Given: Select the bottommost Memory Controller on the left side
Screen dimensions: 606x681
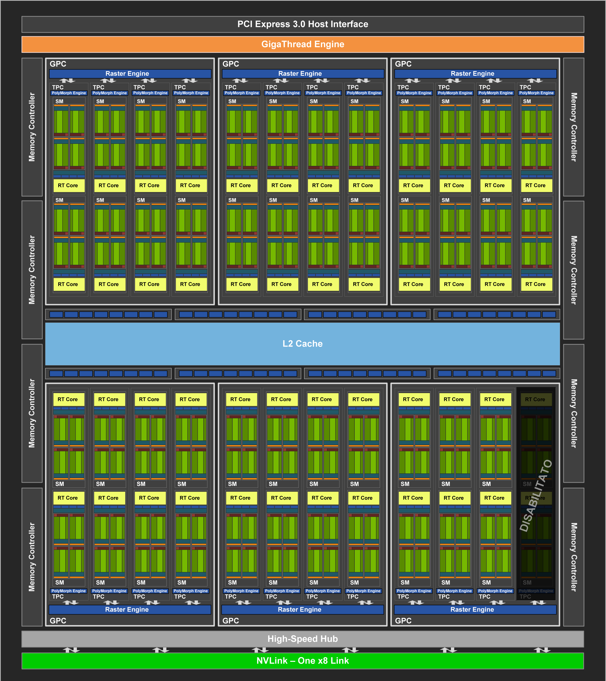Looking at the screenshot, I should (32, 557).
